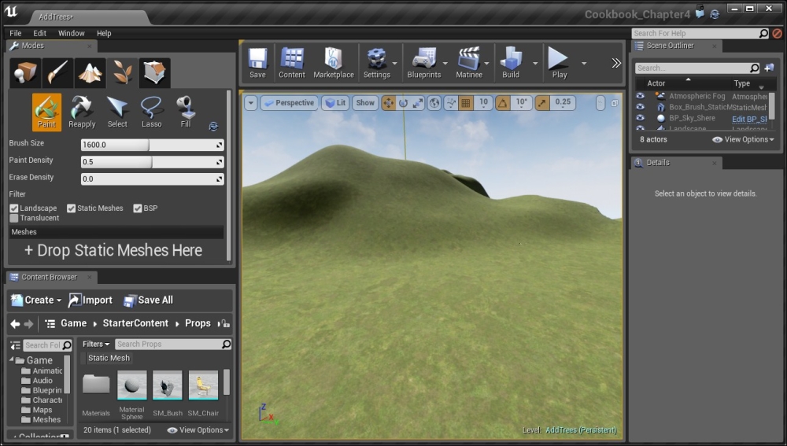Select the Place mode icon
The width and height of the screenshot is (787, 446).
[25, 72]
